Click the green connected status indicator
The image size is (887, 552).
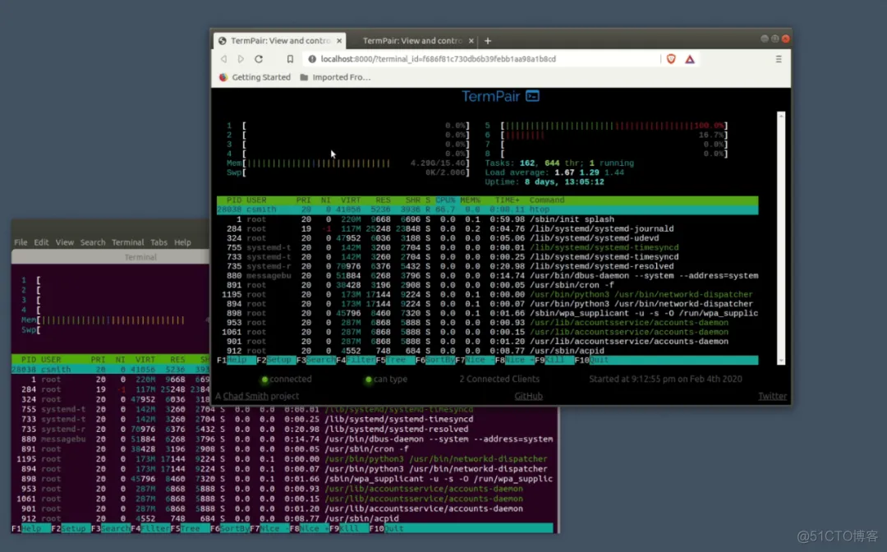pos(264,379)
